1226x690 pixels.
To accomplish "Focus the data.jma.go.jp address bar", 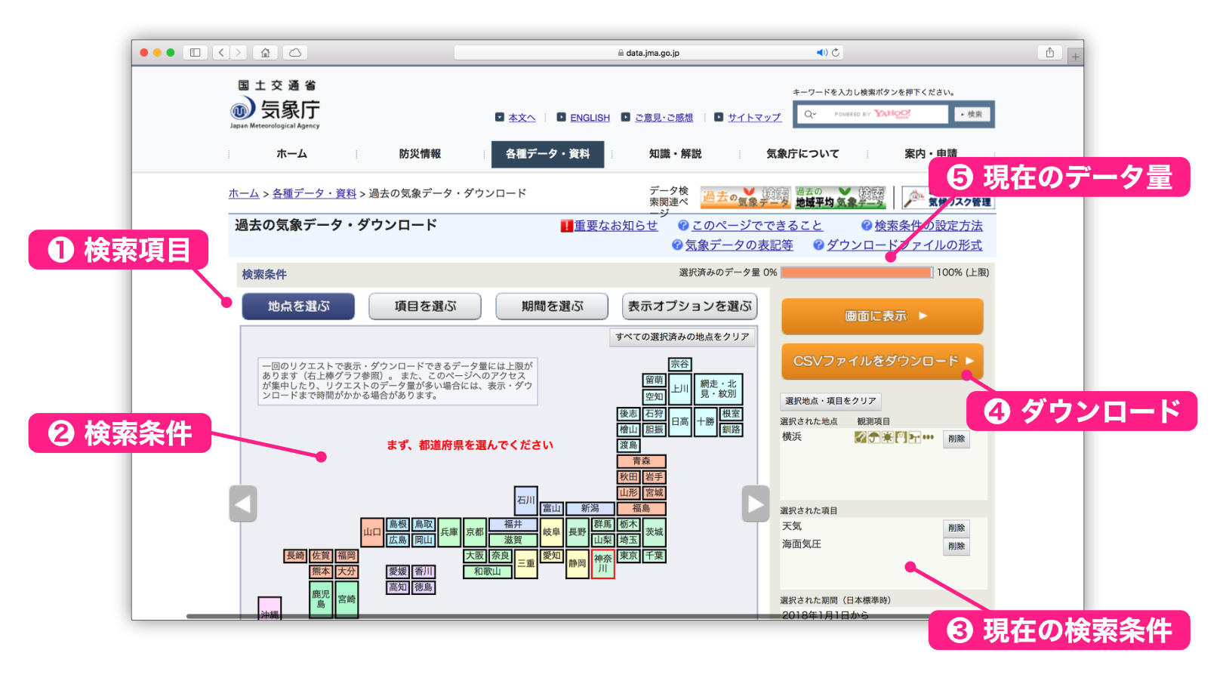I will click(648, 53).
